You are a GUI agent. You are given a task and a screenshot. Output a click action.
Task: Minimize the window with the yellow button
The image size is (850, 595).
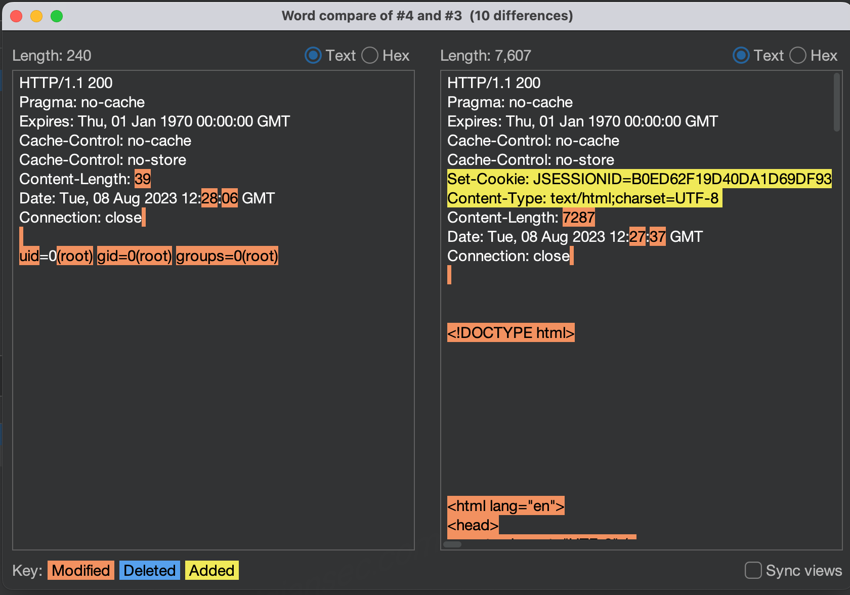coord(36,16)
